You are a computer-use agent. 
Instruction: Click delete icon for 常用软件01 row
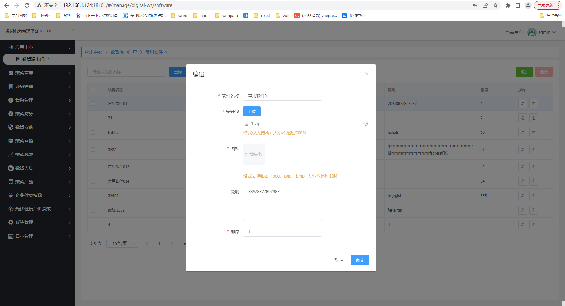534,104
